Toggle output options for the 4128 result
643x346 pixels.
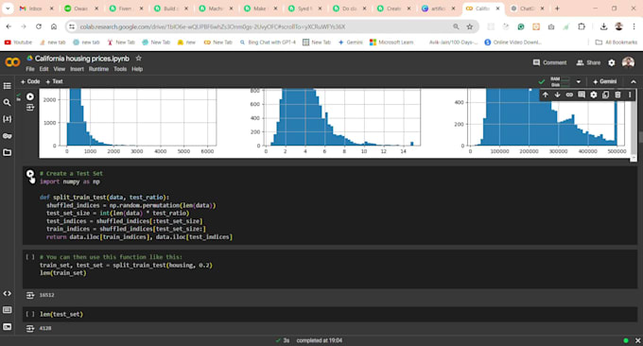(x=30, y=328)
